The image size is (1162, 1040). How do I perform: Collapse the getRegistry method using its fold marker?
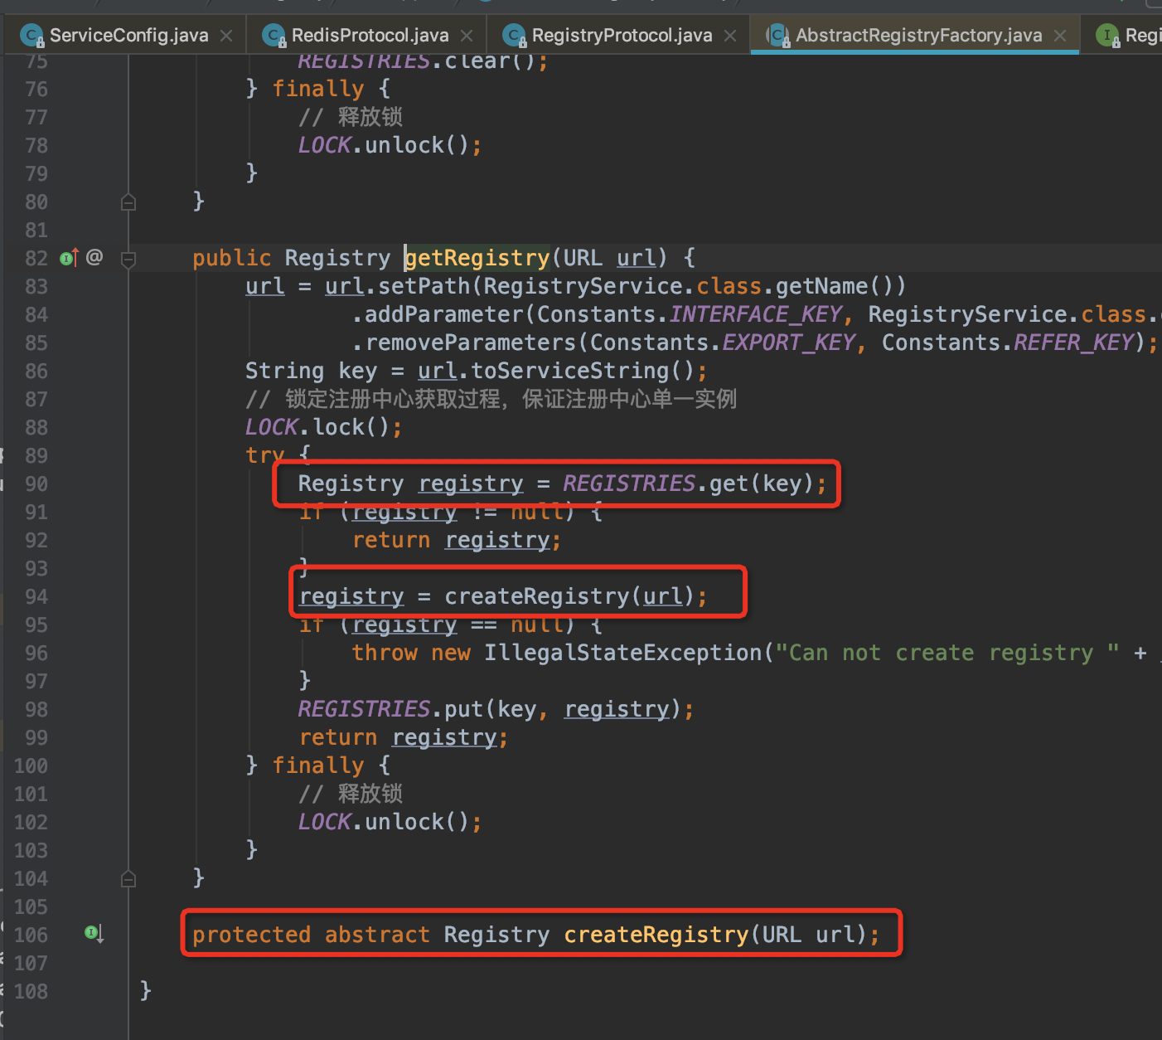click(x=128, y=259)
